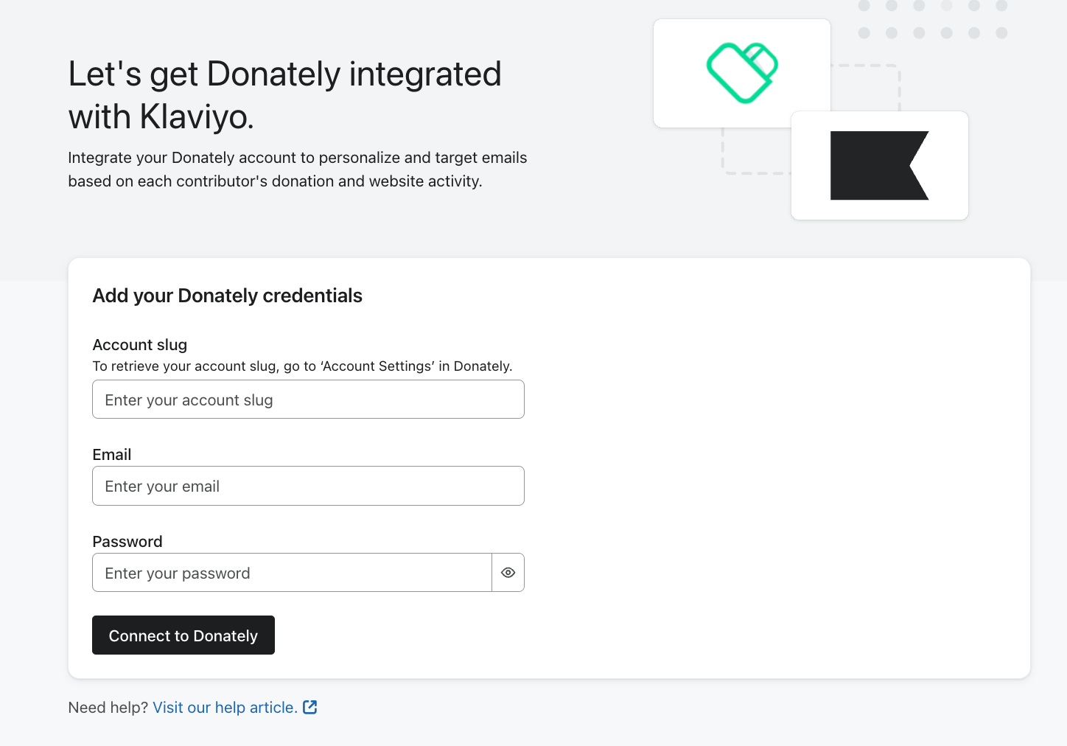1067x746 pixels.
Task: Click the 'Need help?' text
Action: pyautogui.click(x=108, y=708)
